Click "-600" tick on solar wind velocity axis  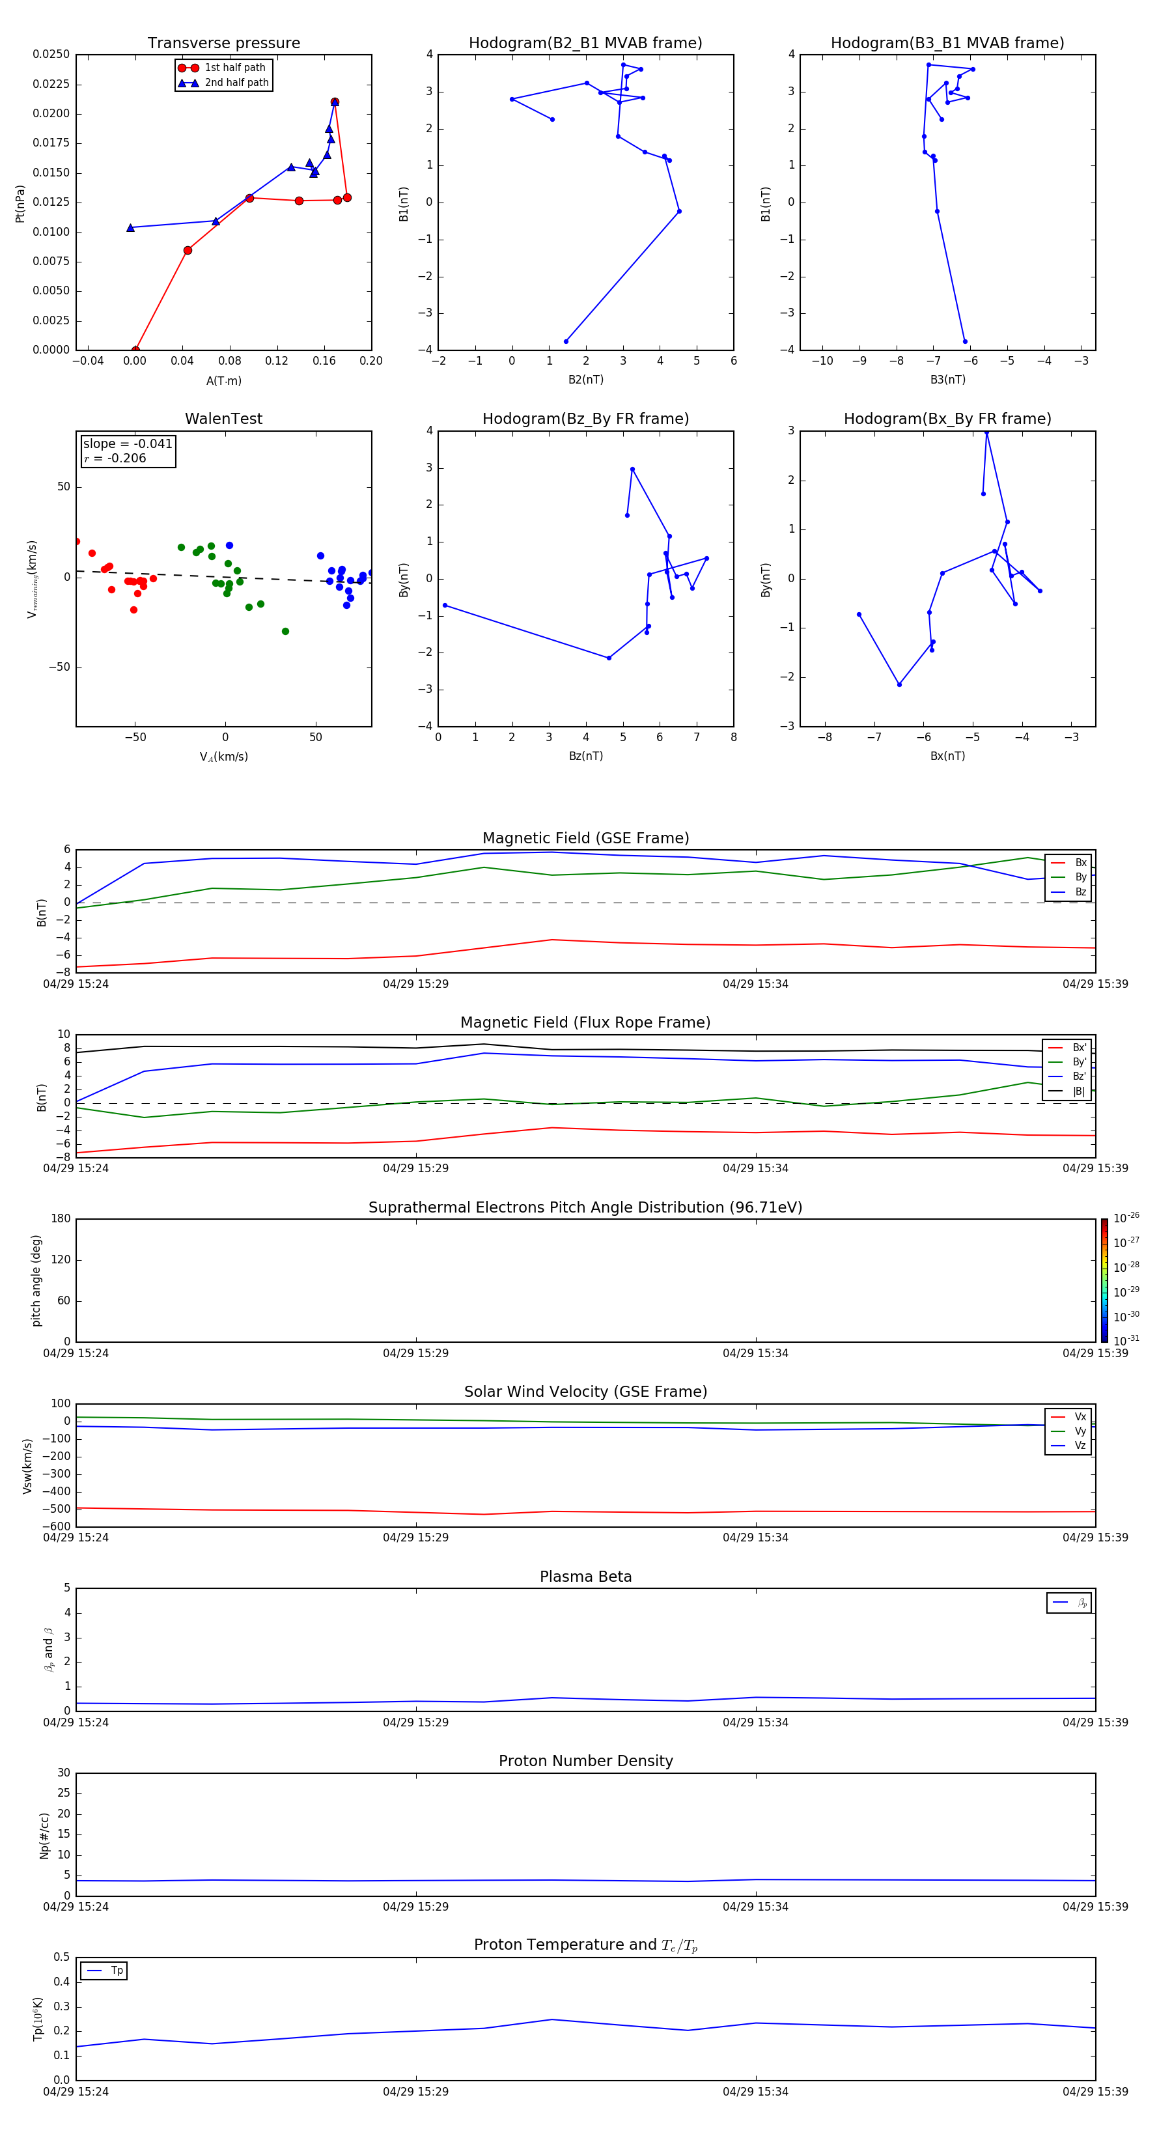(56, 1526)
